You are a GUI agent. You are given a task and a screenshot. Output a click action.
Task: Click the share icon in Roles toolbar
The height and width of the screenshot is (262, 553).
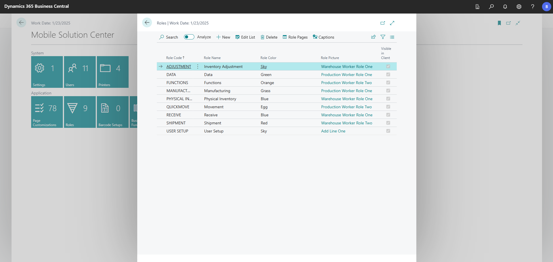pos(373,37)
